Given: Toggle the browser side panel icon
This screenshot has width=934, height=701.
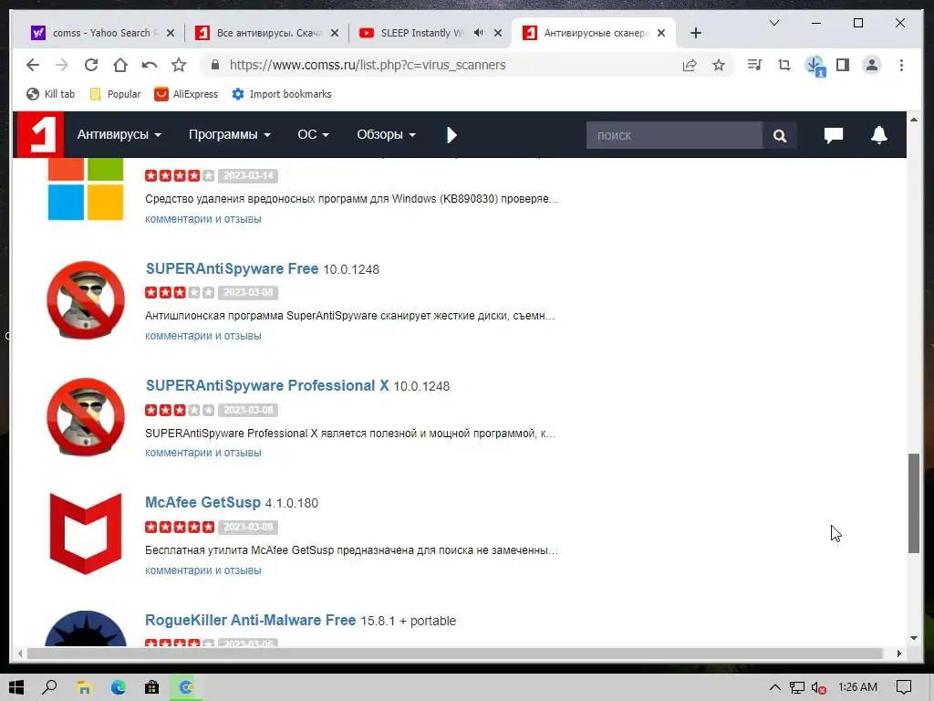Looking at the screenshot, I should [x=842, y=65].
